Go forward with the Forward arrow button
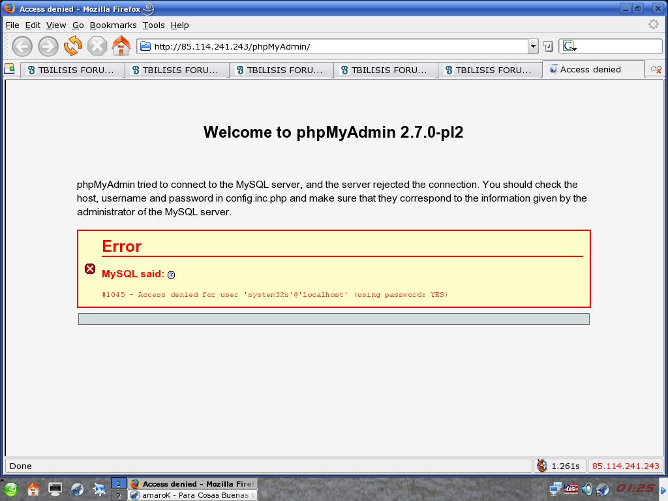The height and width of the screenshot is (501, 668). pyautogui.click(x=48, y=46)
